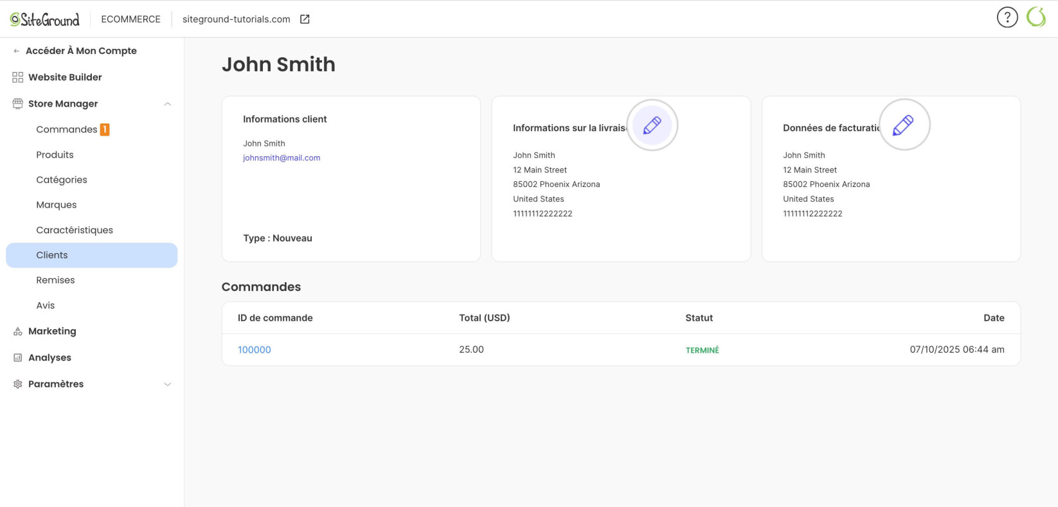Click Type : Nouveau label
The width and height of the screenshot is (1058, 507).
pos(278,238)
